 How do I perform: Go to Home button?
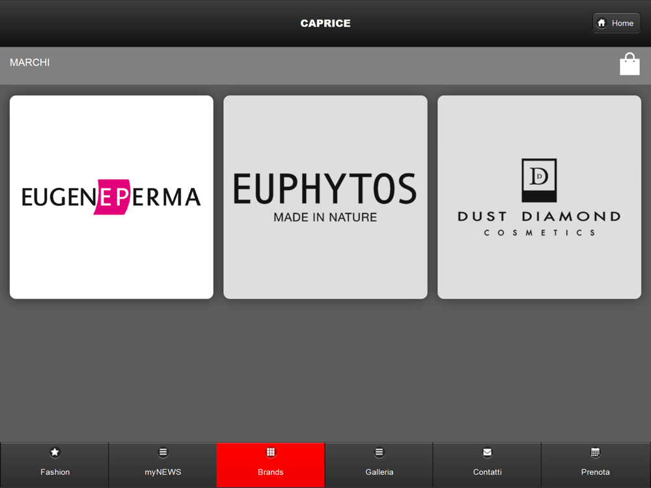pos(616,23)
